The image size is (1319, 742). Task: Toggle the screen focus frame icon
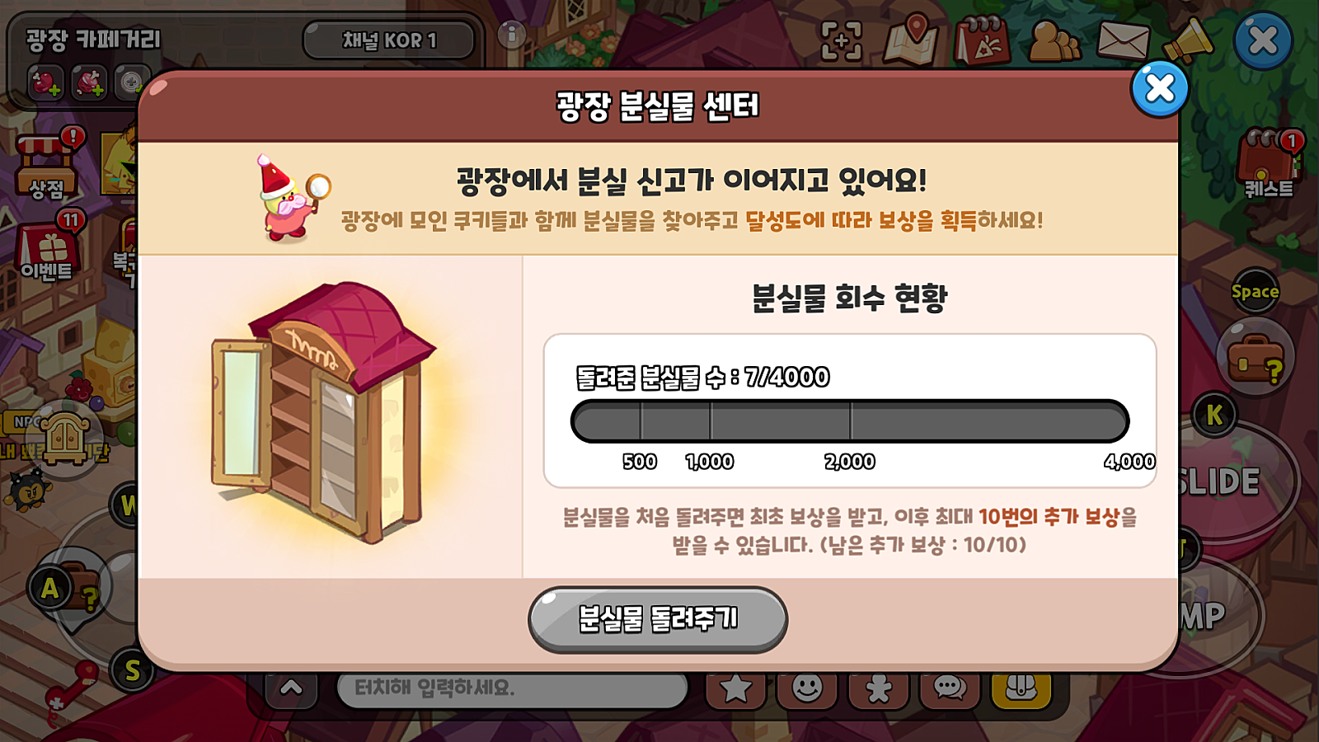[x=842, y=40]
